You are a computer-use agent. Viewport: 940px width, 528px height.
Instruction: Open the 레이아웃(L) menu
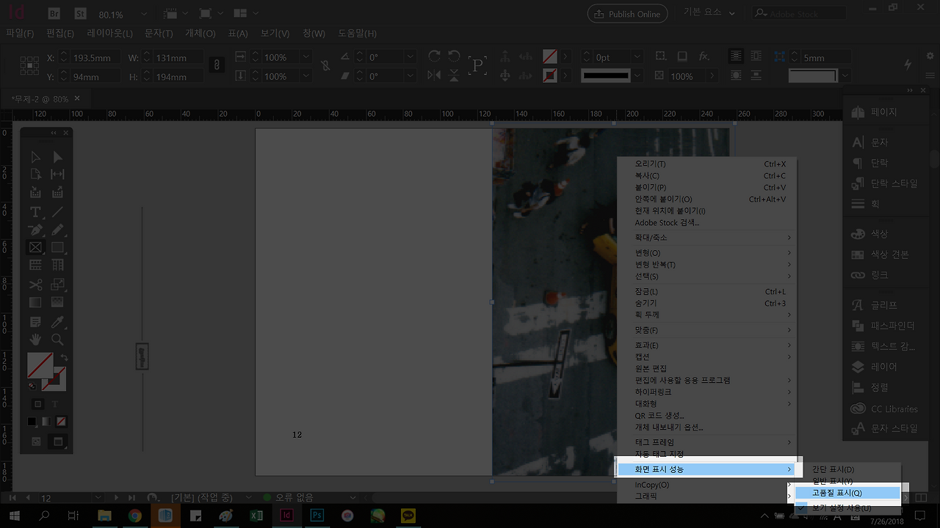coord(109,34)
